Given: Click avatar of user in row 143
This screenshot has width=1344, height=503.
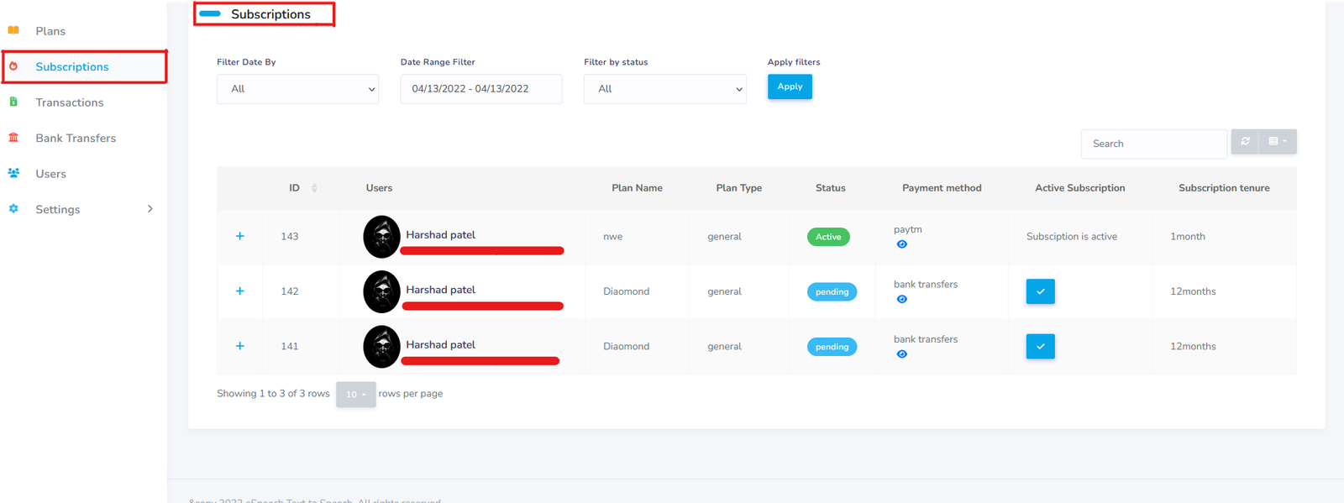Looking at the screenshot, I should [x=381, y=237].
